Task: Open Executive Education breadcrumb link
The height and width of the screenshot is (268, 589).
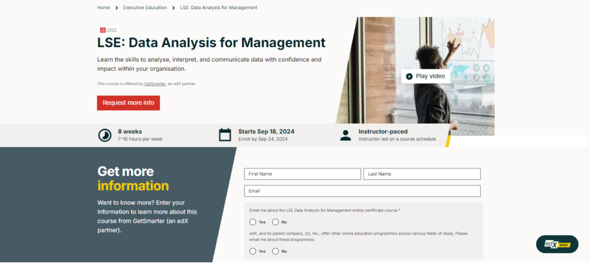Action: coord(144,7)
